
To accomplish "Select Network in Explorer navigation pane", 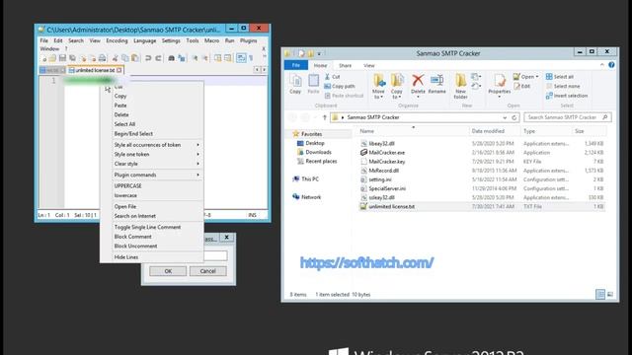I will click(307, 197).
